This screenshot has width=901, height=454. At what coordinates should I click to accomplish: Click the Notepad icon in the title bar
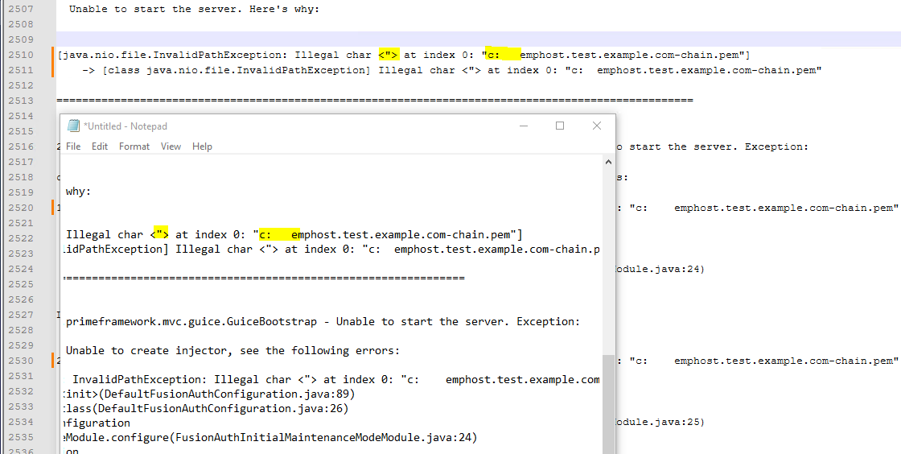[74, 126]
